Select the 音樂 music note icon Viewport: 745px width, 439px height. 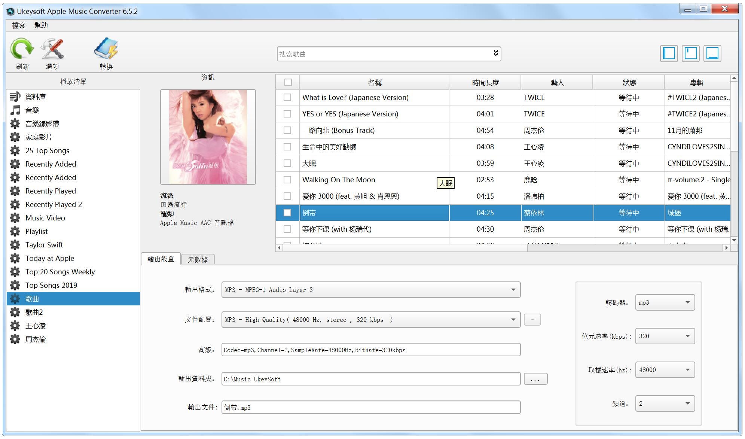15,110
